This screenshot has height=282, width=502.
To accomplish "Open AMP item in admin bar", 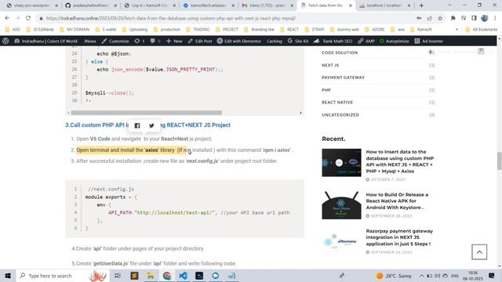I will (x=366, y=41).
